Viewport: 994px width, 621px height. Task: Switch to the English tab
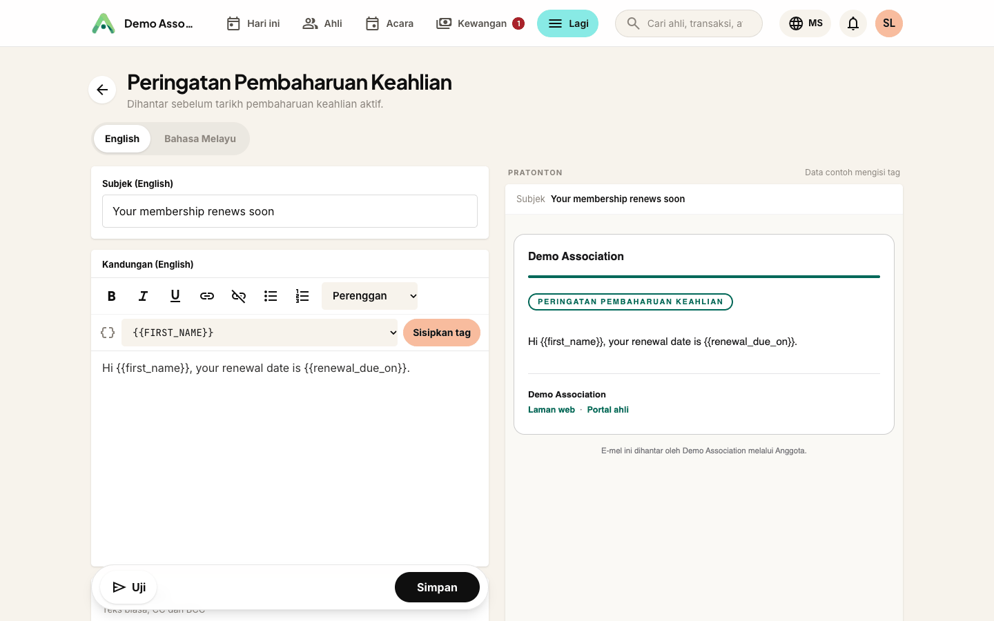point(122,139)
